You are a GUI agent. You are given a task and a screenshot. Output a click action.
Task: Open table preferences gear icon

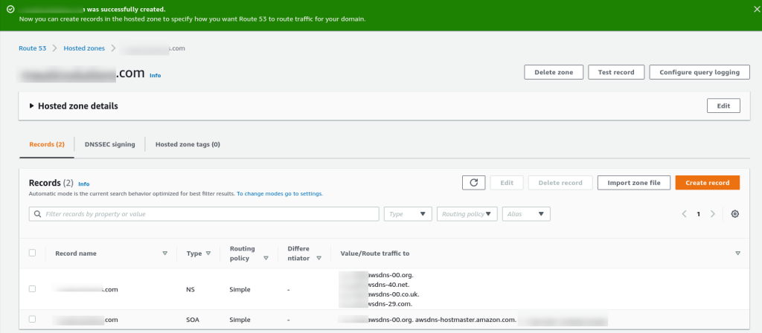coord(734,214)
